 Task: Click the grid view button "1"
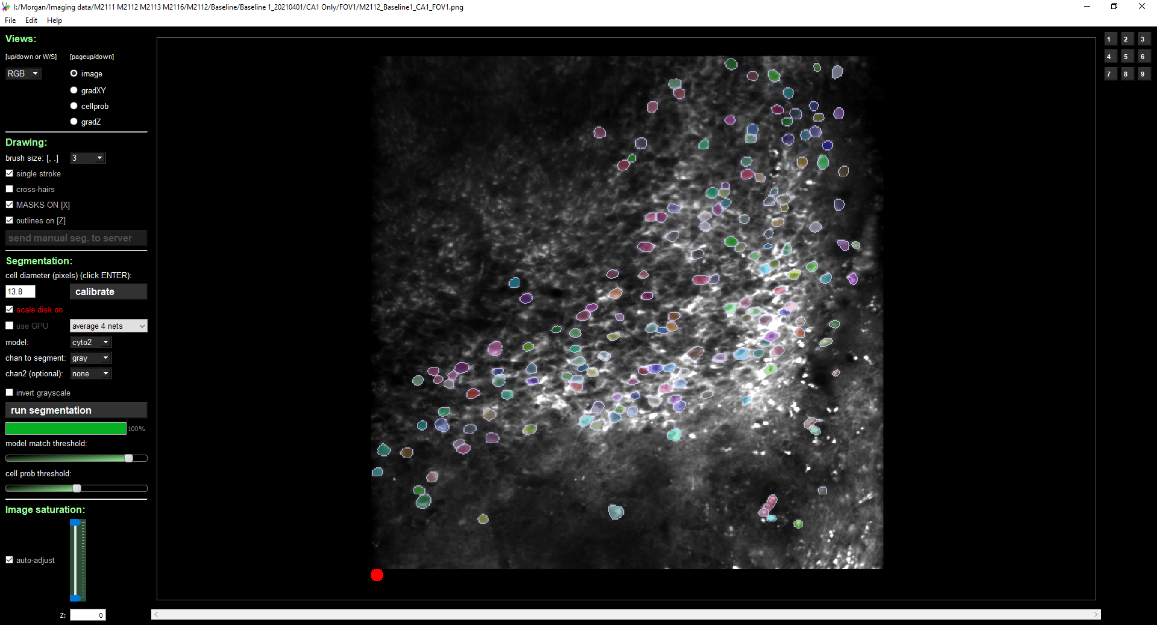pyautogui.click(x=1111, y=39)
